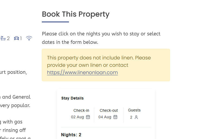Viewport: 209px width, 139px height.
Task: Click the Check-out label
Action: 109,110
